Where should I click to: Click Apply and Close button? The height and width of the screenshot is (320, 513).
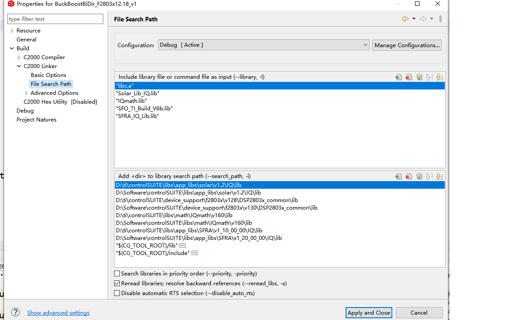click(x=369, y=313)
